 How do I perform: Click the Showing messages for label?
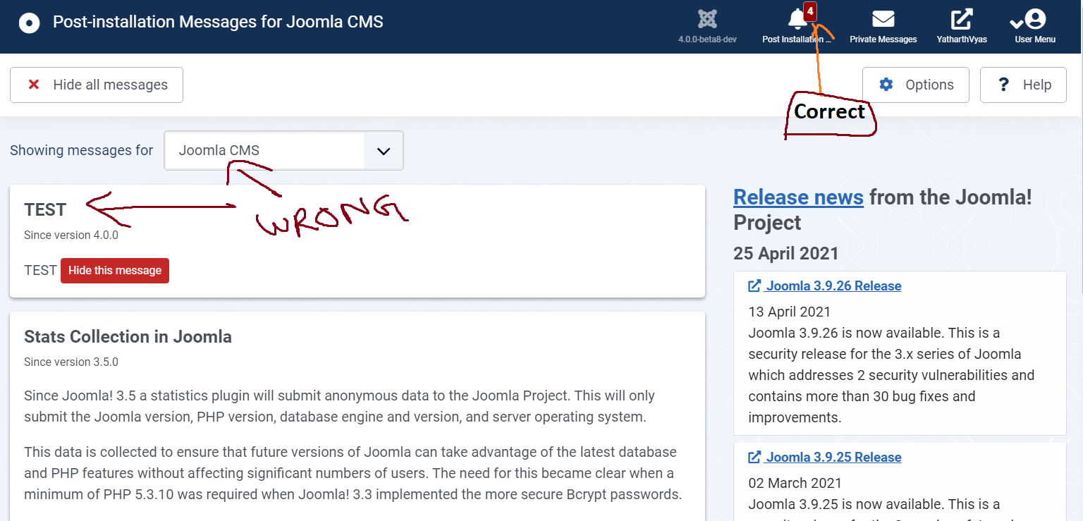point(81,150)
